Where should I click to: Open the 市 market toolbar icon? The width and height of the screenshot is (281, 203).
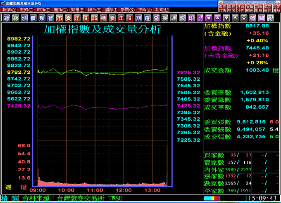click(60, 18)
